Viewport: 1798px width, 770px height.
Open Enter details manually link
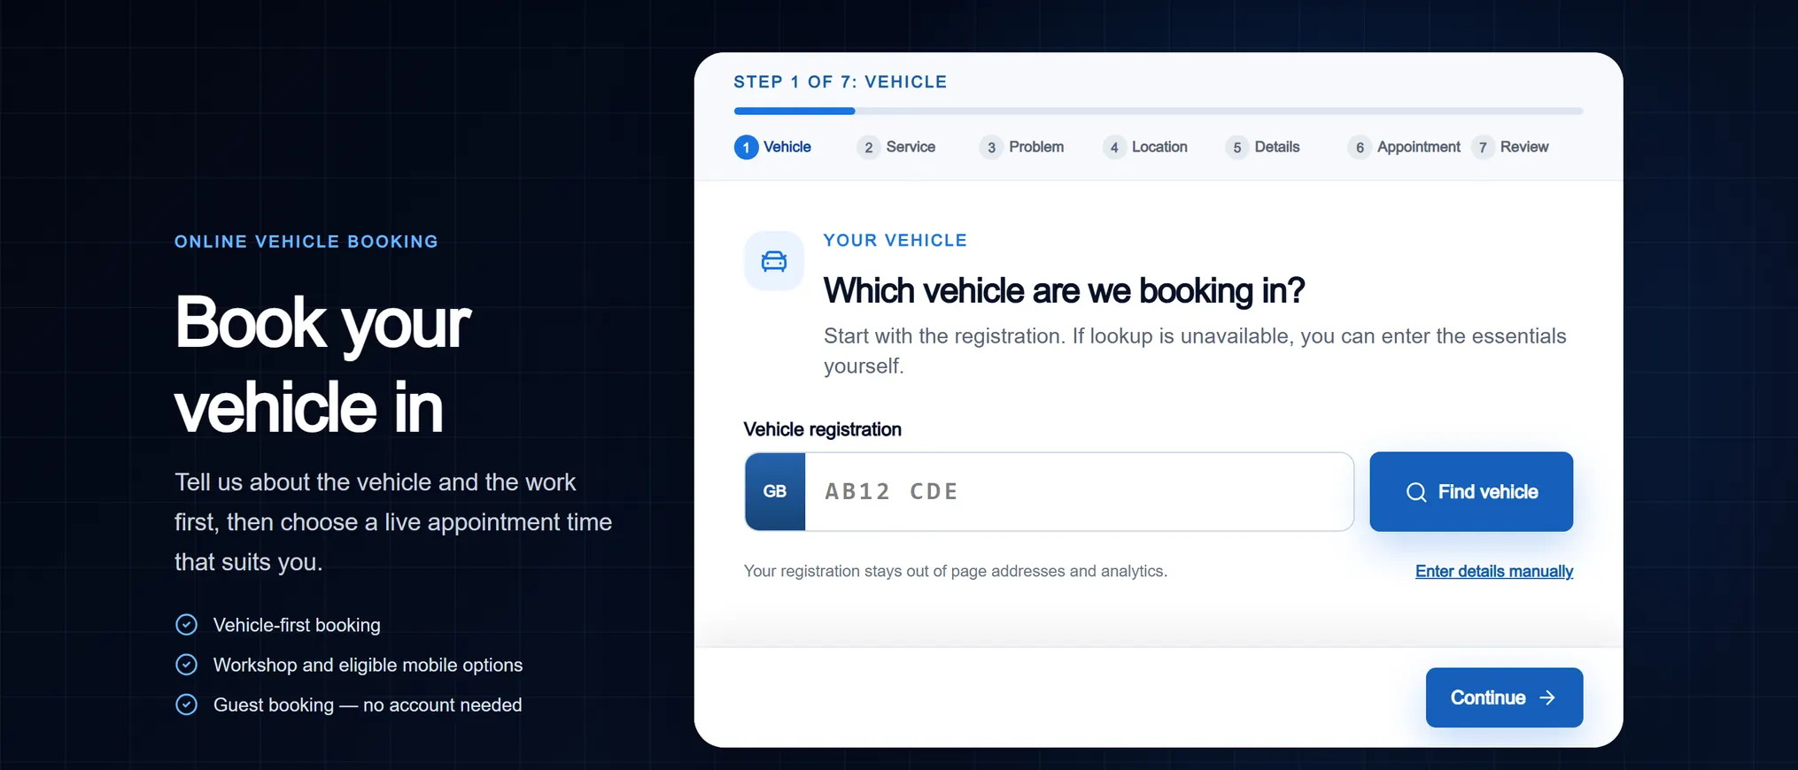point(1494,572)
